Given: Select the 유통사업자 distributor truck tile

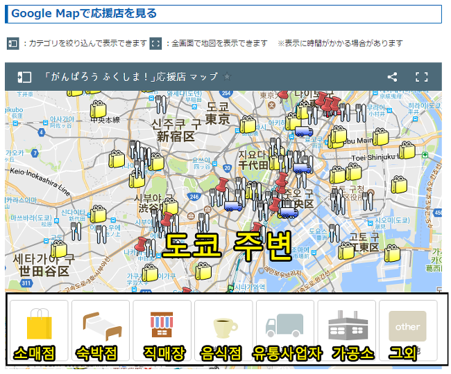Looking at the screenshot, I should point(285,330).
